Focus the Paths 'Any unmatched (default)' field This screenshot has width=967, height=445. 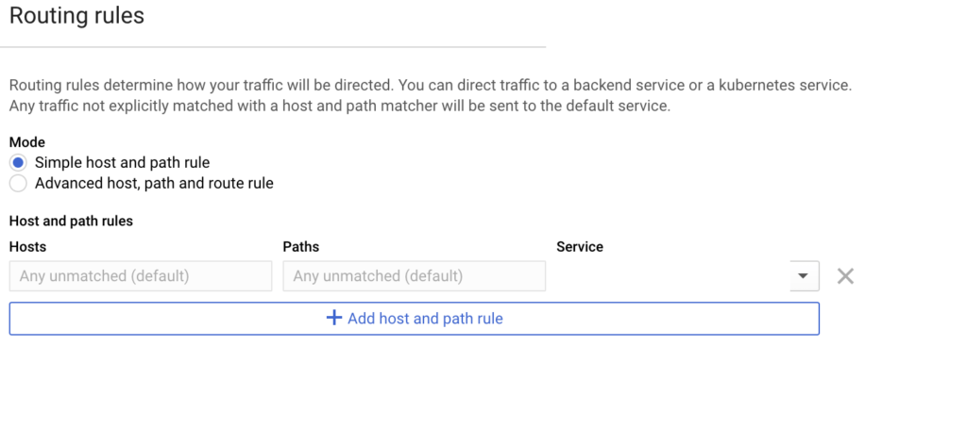(415, 275)
